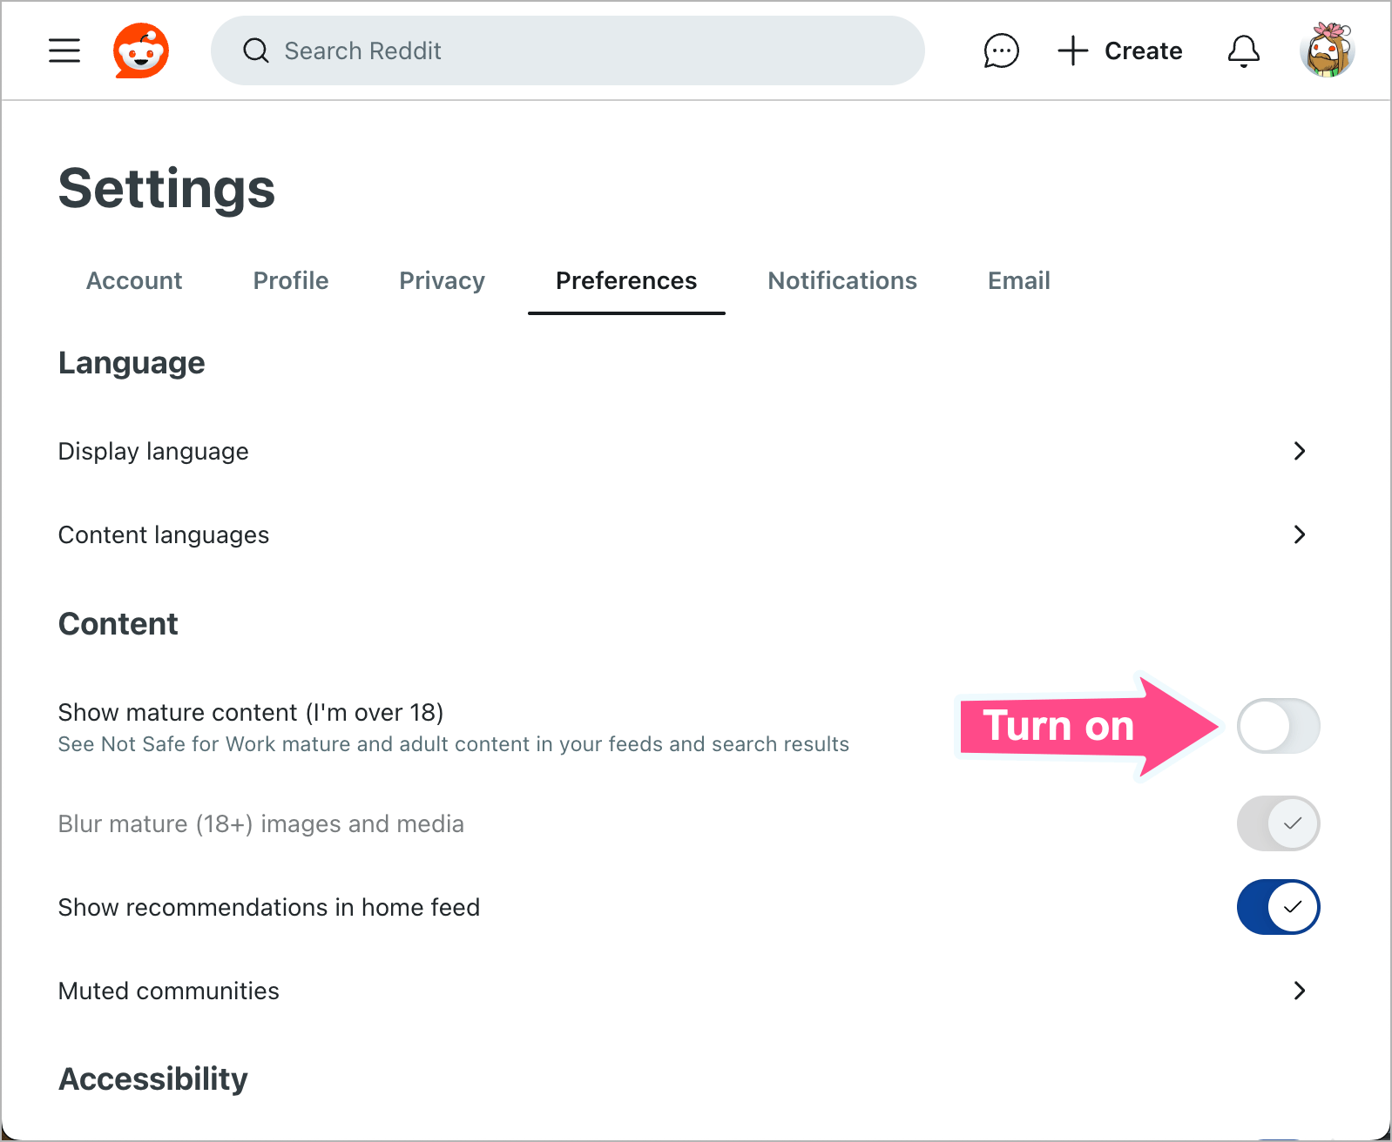Open Muted communities chevron
Viewport: 1392px width, 1142px height.
click(x=1299, y=991)
